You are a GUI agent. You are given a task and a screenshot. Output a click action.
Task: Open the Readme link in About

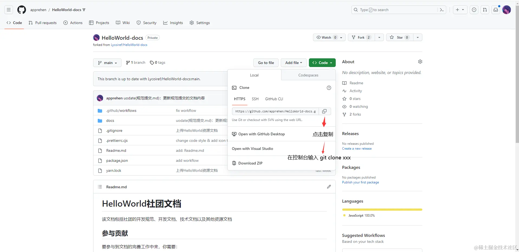coord(353,83)
